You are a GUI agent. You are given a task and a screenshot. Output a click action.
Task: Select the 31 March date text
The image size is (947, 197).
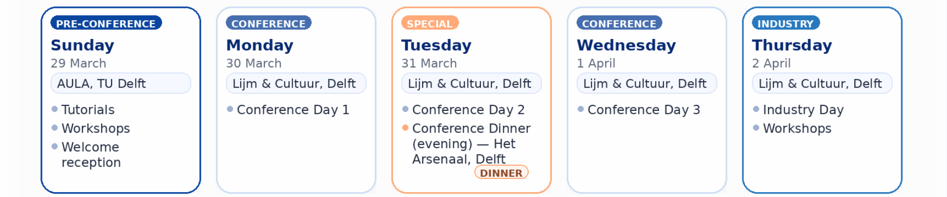(429, 63)
